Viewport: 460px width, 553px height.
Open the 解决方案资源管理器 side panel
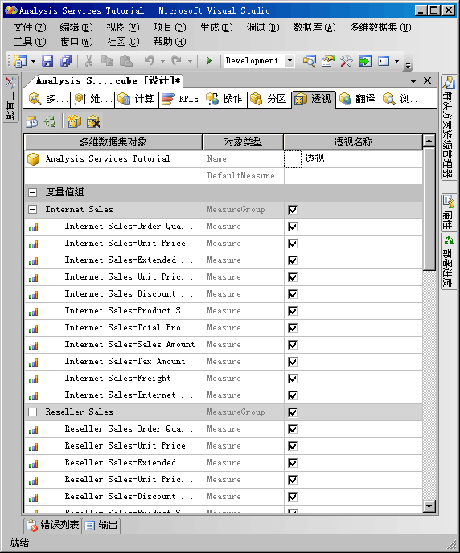[x=449, y=127]
